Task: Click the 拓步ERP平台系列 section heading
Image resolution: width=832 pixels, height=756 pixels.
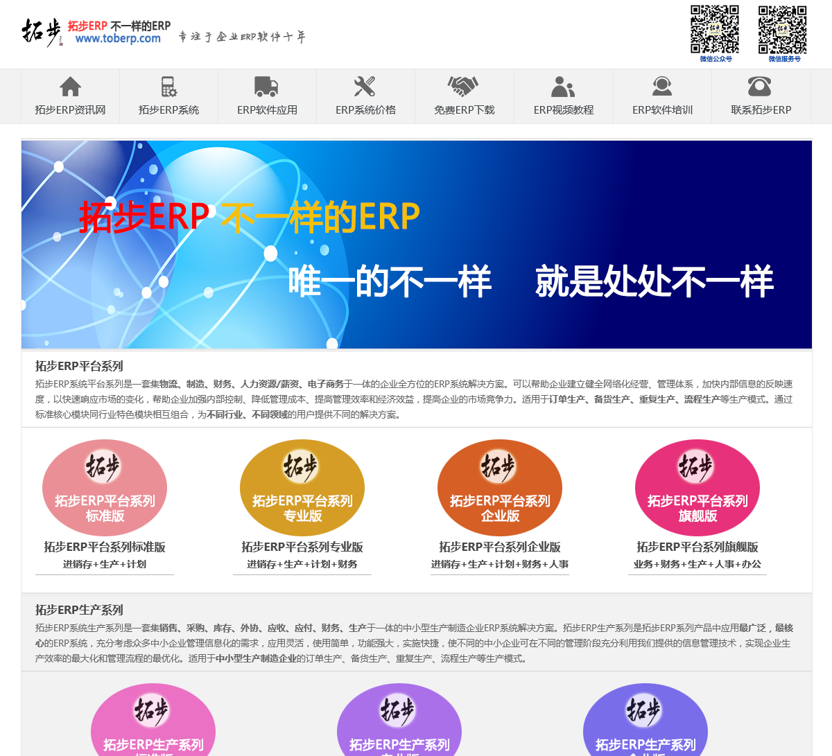Action: 79,366
